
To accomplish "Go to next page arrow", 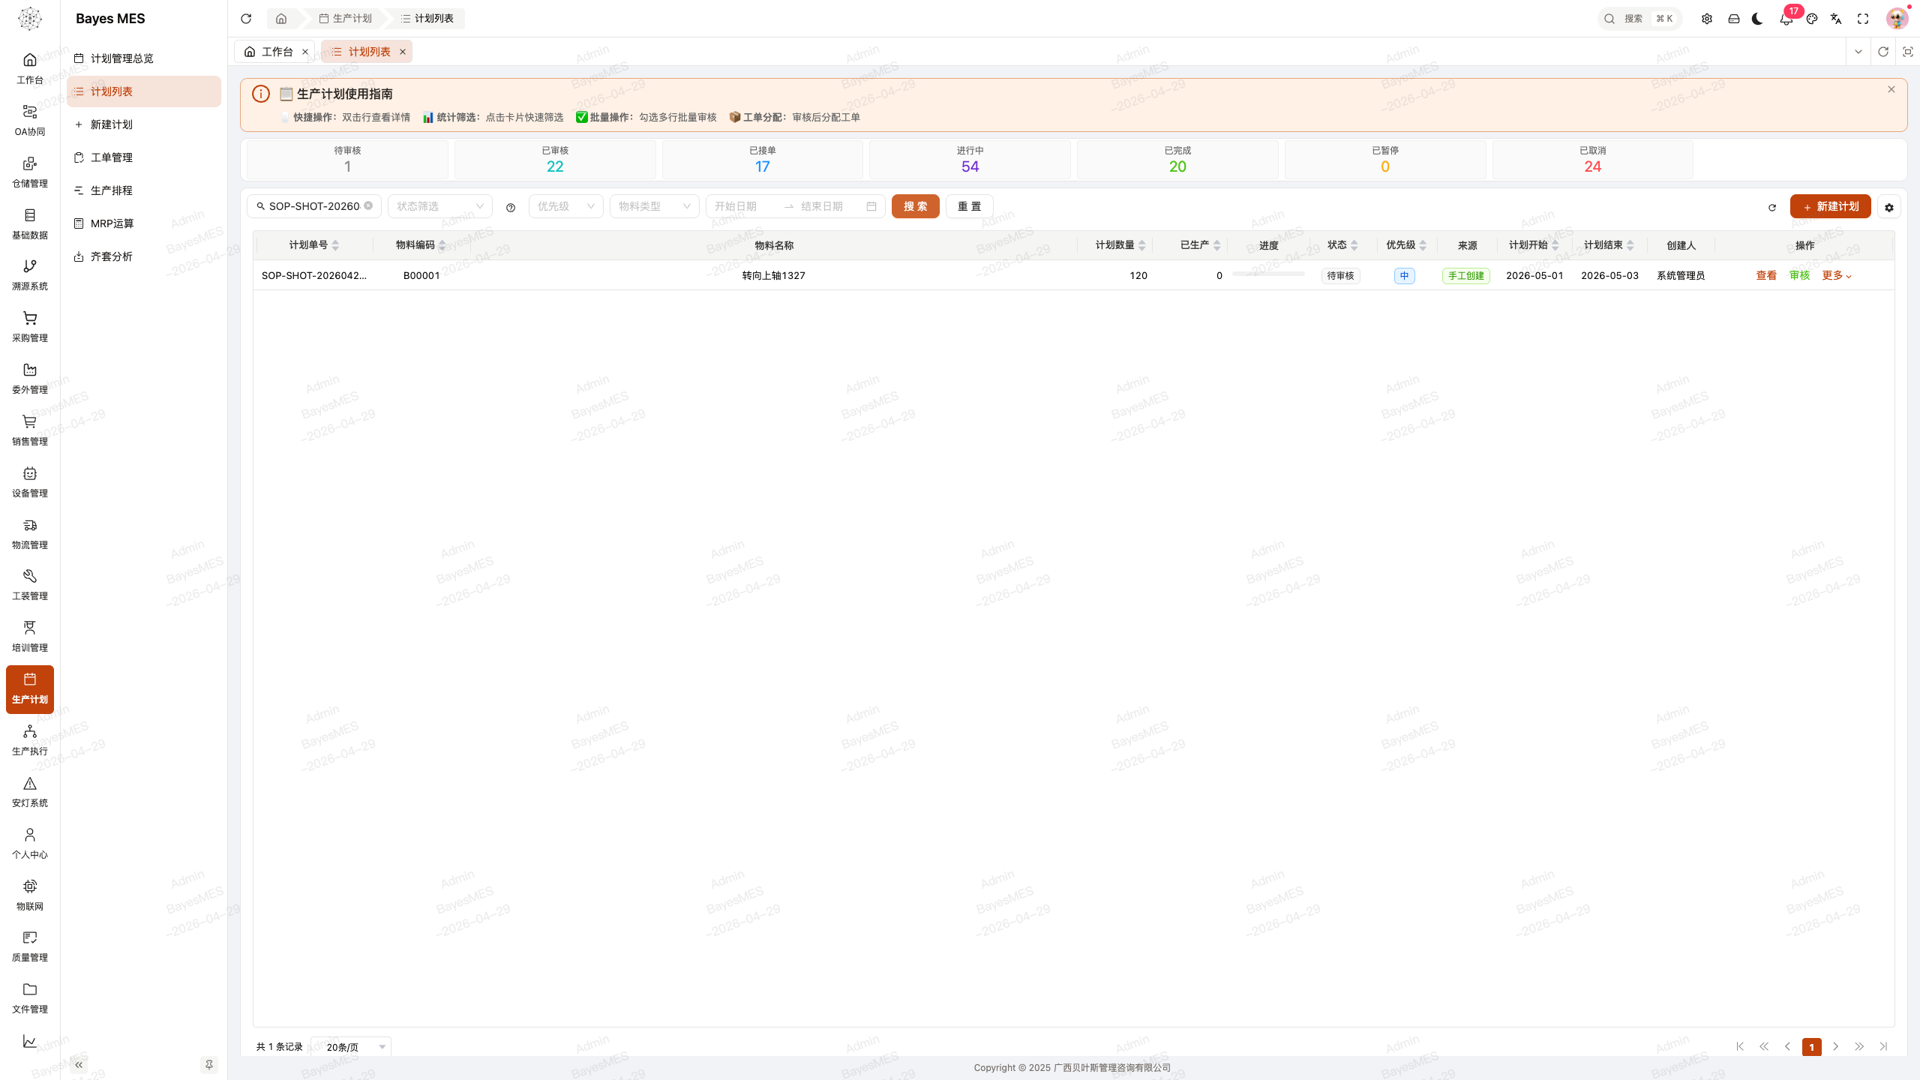I will [1835, 1046].
